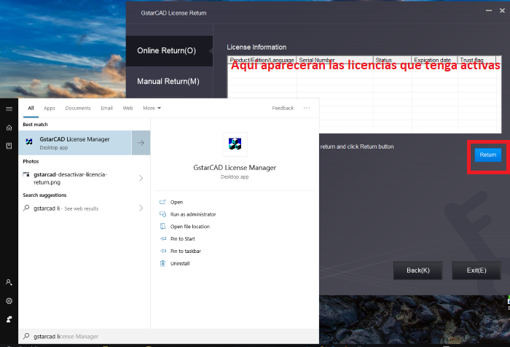Open the Home icon in search sidebar
This screenshot has width=510, height=347.
(9, 128)
